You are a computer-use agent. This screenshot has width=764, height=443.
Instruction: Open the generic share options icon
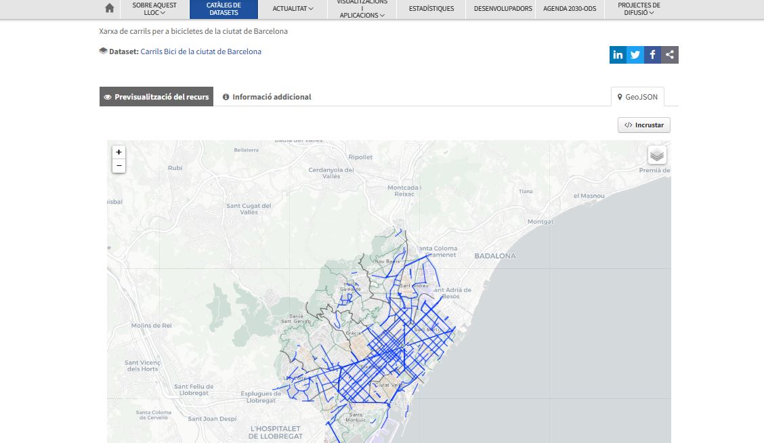[669, 55]
